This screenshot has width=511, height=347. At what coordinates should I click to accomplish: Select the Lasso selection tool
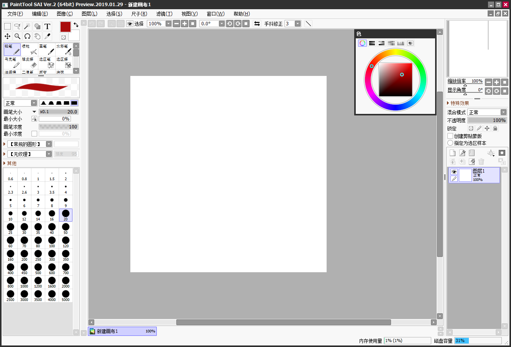(17, 26)
